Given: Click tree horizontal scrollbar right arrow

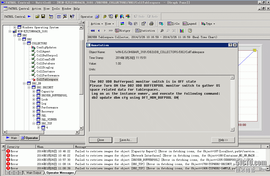Looking at the screenshot, I should tap(77, 132).
